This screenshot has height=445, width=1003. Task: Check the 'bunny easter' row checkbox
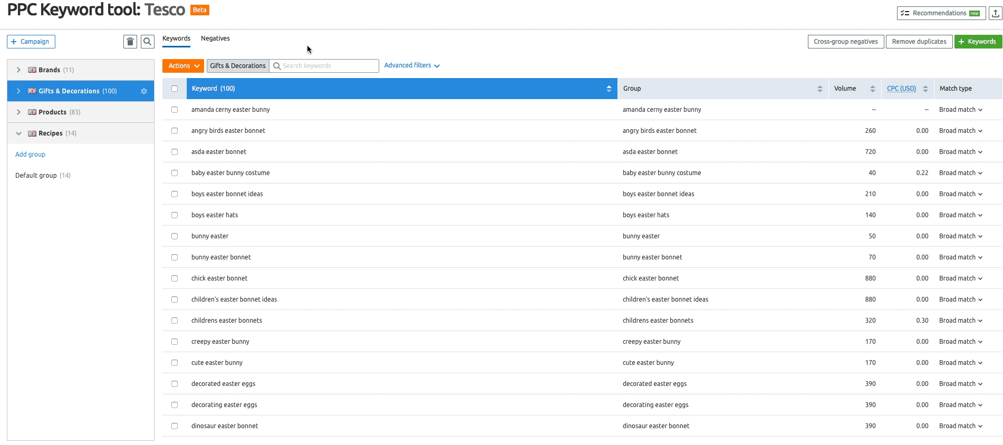tap(175, 236)
